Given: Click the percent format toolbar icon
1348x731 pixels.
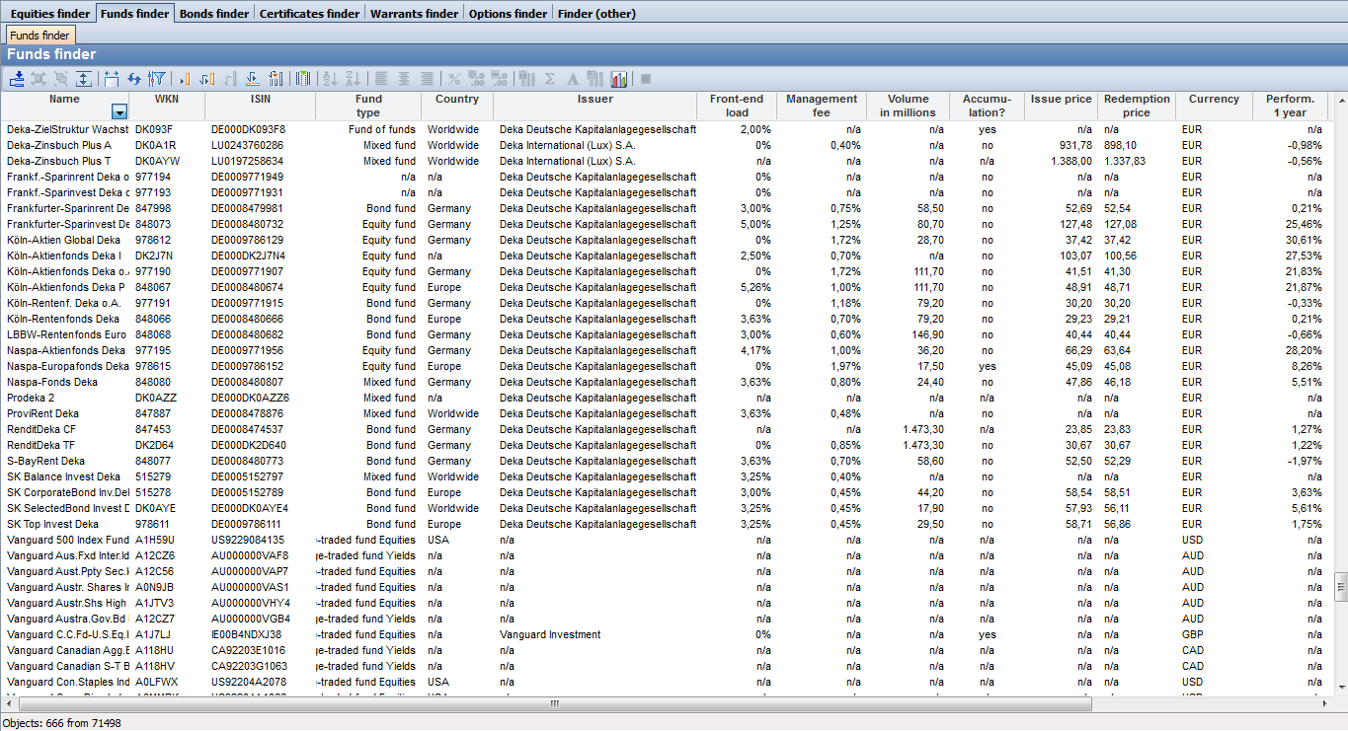Looking at the screenshot, I should click(x=454, y=79).
